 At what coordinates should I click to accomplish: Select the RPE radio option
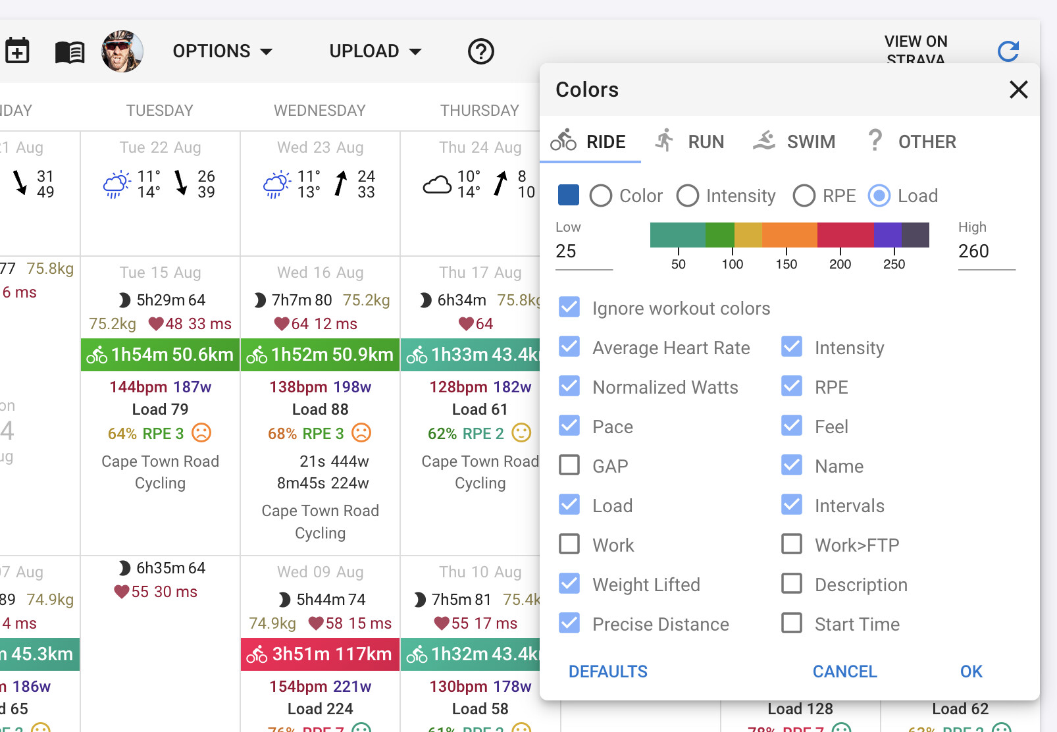click(804, 196)
